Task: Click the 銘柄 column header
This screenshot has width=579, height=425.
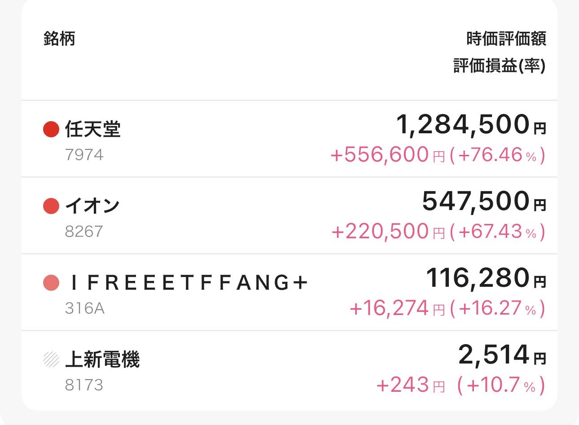Action: coord(59,39)
